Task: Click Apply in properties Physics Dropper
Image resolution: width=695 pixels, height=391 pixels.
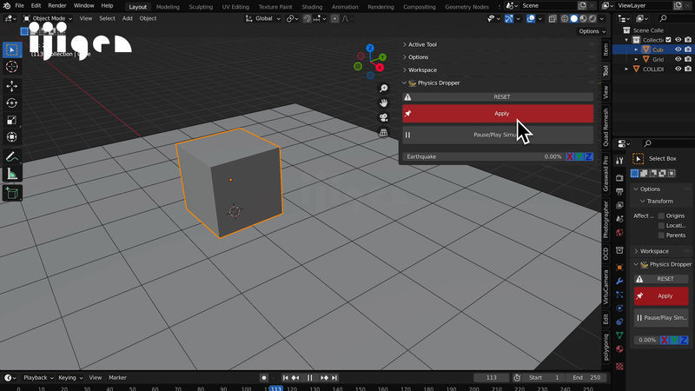Action: [x=661, y=295]
